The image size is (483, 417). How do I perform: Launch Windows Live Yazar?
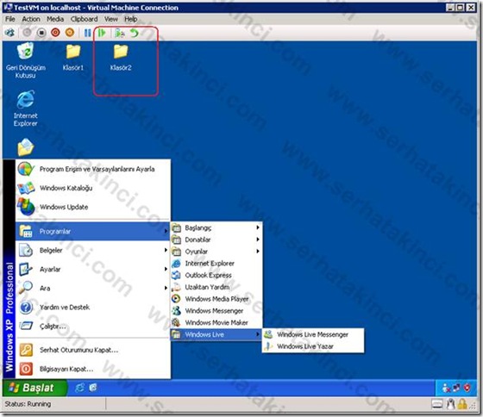pos(313,346)
